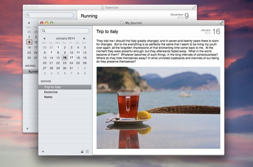
Task: Select the Notes entry
Action: coord(65,97)
